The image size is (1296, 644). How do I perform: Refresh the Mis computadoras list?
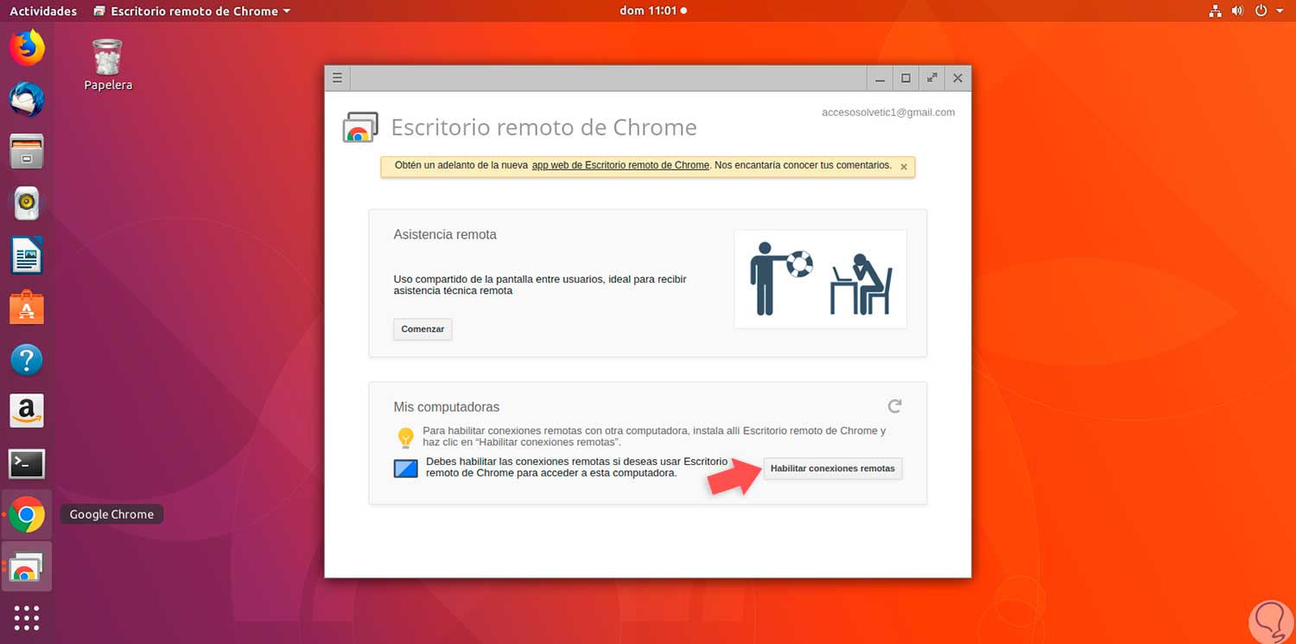(x=895, y=405)
